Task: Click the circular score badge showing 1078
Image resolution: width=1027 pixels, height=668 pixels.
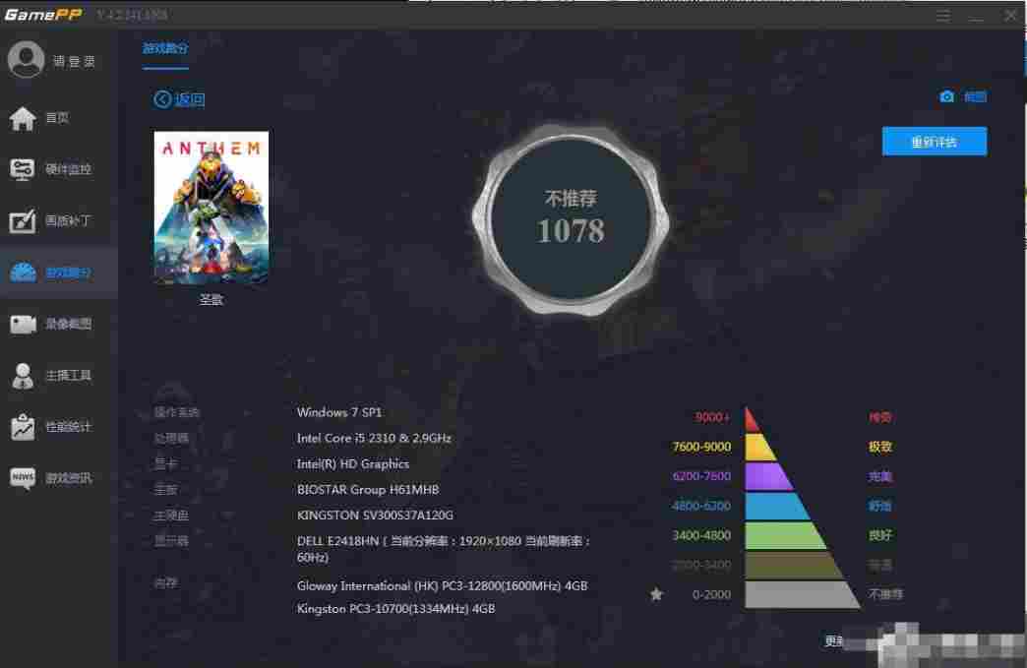Action: (x=571, y=218)
